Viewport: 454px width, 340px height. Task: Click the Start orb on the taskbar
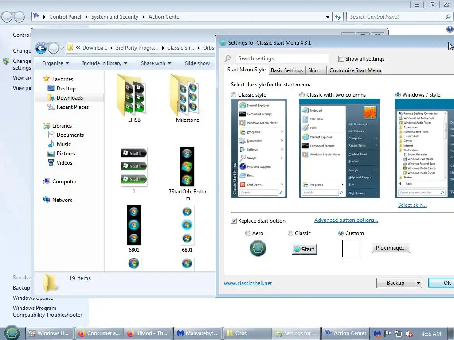point(12,332)
